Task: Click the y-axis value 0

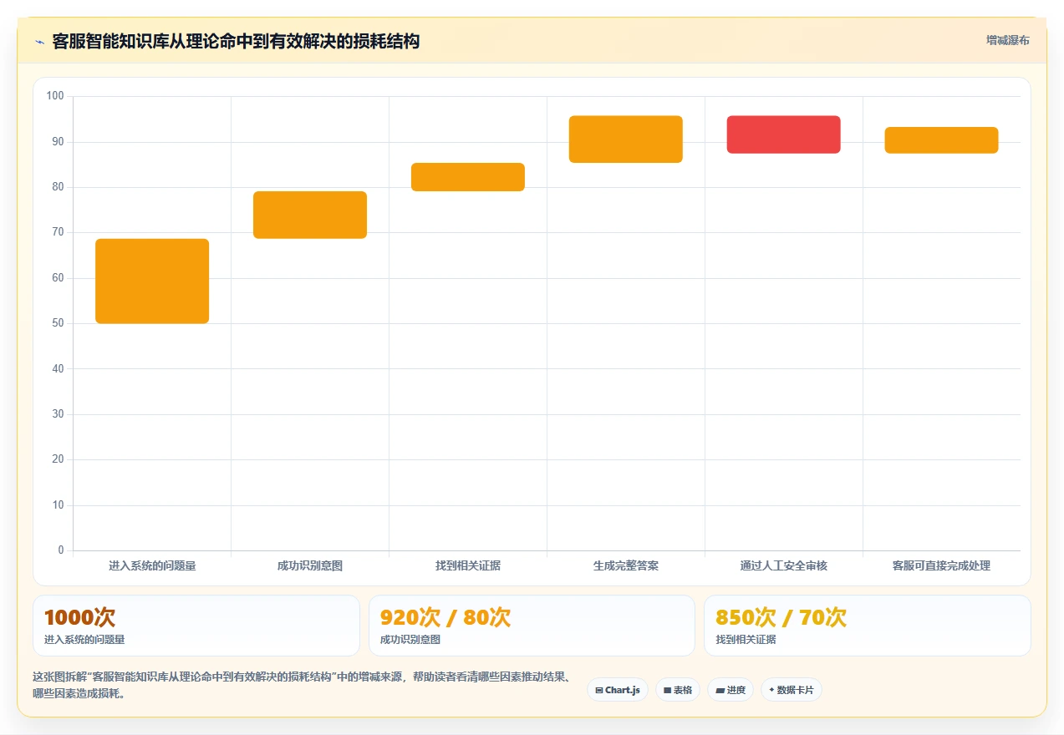Action: click(61, 550)
